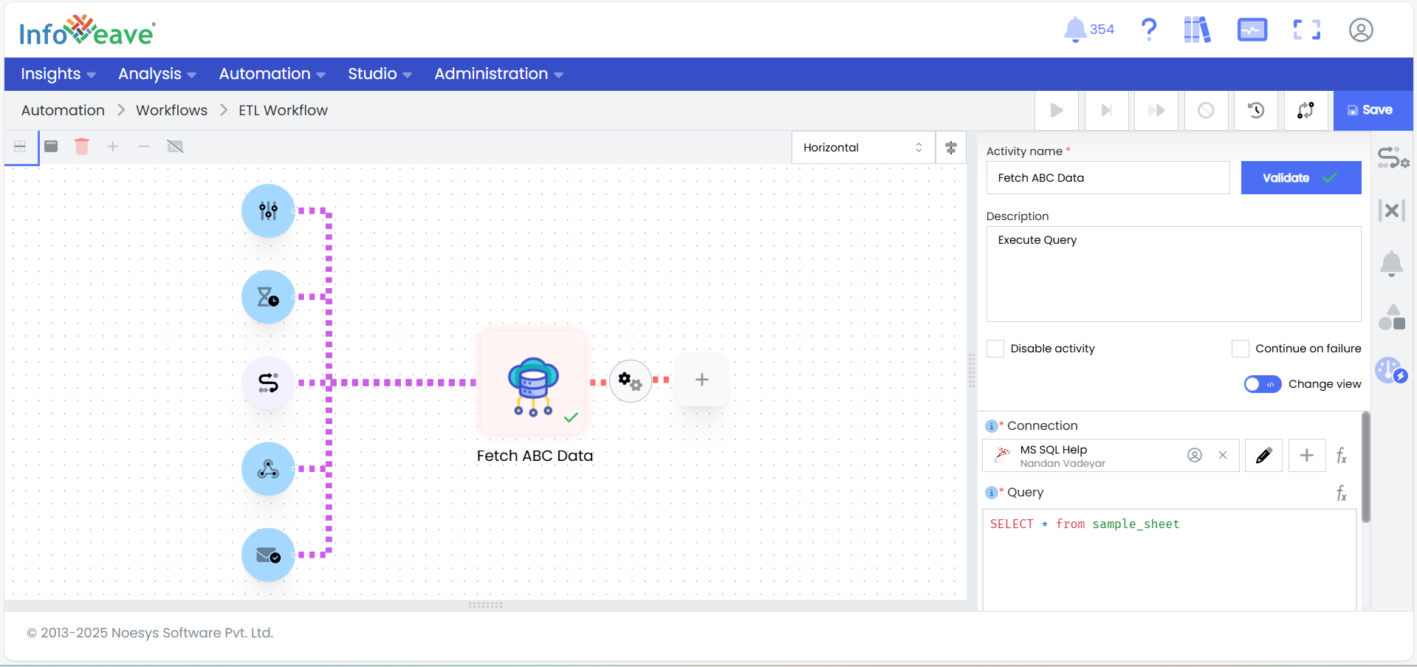The width and height of the screenshot is (1417, 667).
Task: Check the Disable activity checkbox
Action: click(x=995, y=349)
